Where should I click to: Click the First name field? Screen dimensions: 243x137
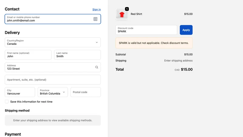click(28, 55)
